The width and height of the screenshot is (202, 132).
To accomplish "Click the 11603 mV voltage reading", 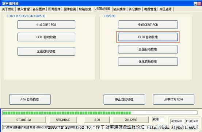I will [192, 121].
